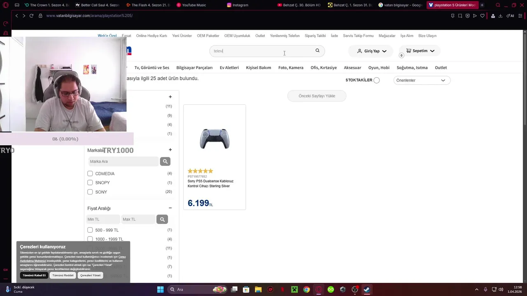Open Foto, Kamera category menu
The height and width of the screenshot is (296, 527).
pos(291,68)
